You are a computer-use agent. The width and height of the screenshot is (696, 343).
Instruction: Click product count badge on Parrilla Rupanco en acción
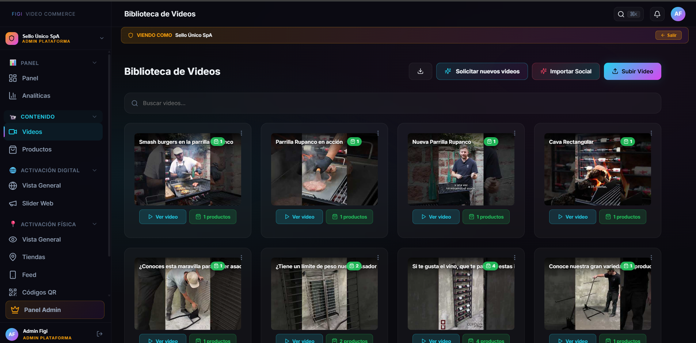point(354,142)
